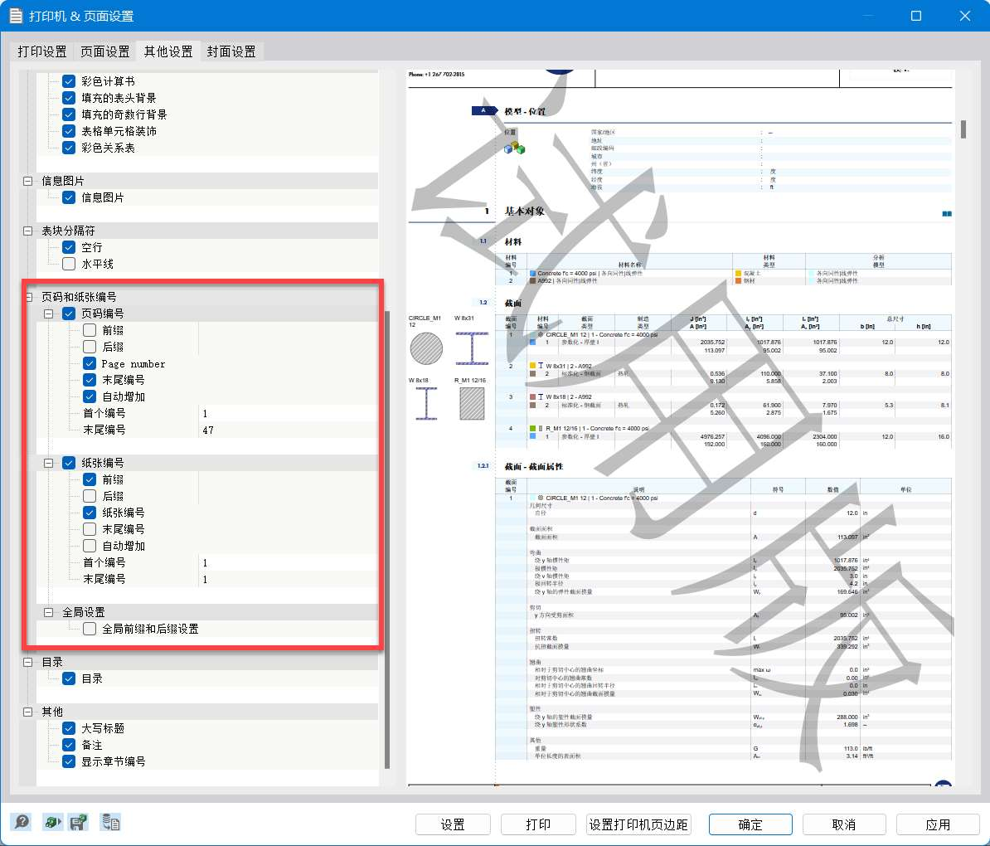The height and width of the screenshot is (846, 990).
Task: Toggle 填充的奇数行背景 checkbox
Action: pos(70,114)
